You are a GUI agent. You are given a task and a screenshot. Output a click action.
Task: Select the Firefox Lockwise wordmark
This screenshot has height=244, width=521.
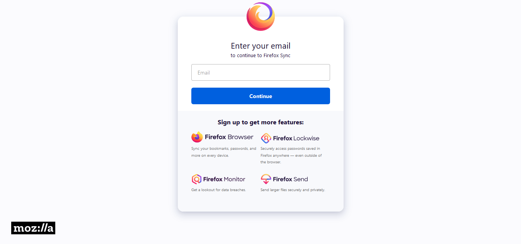click(x=296, y=138)
